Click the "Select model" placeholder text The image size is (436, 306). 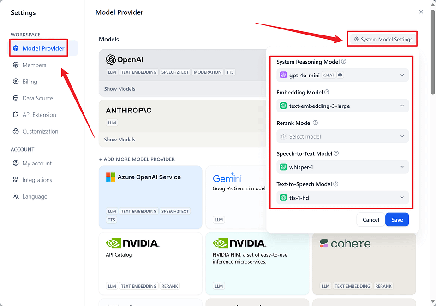(x=305, y=136)
